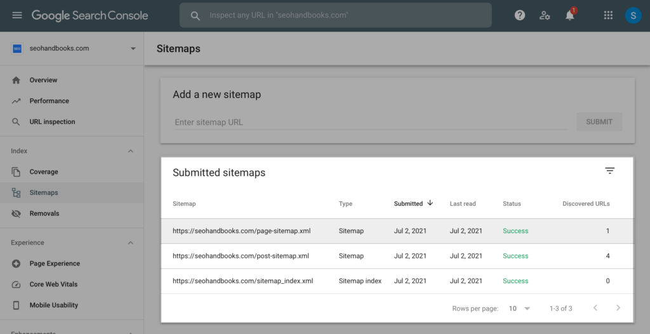Click the Last read column header
Screen dimensions: 650x334
pyautogui.click(x=463, y=204)
